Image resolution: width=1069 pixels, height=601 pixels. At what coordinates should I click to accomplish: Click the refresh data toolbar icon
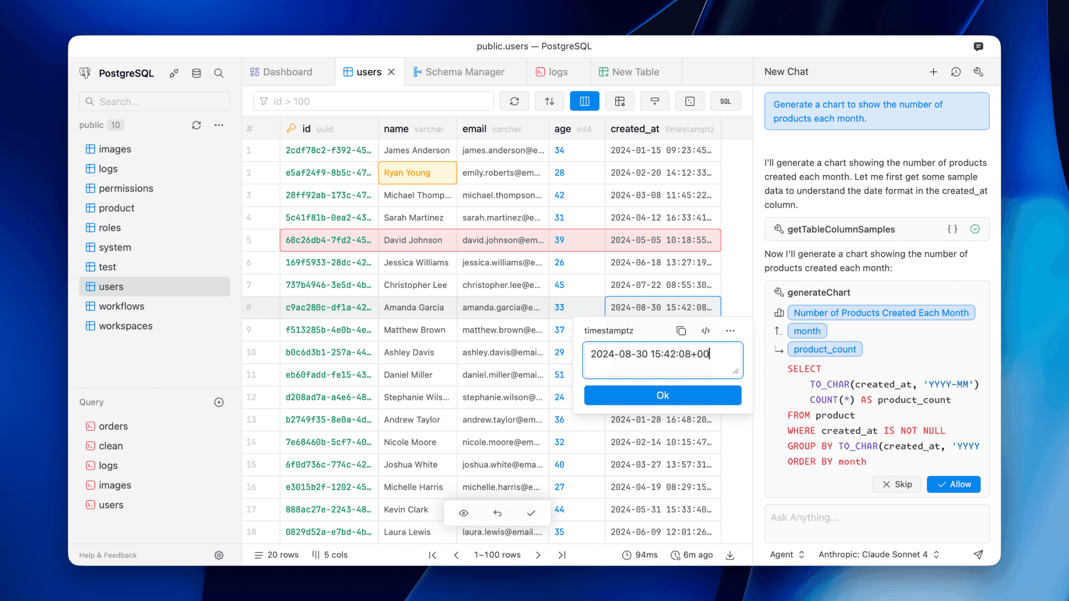click(514, 102)
